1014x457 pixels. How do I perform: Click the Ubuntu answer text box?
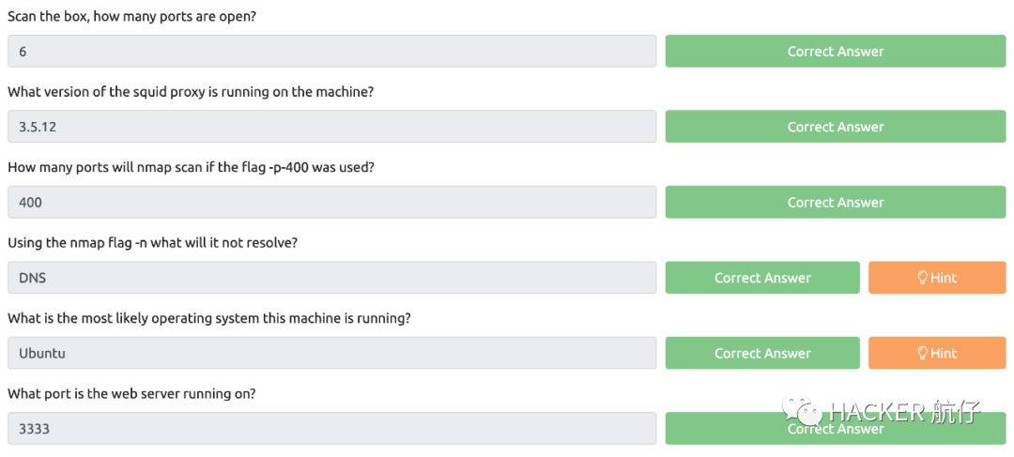click(331, 353)
